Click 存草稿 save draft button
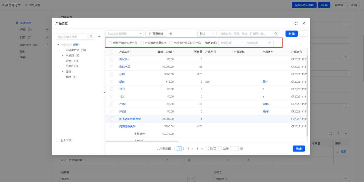The width and height of the screenshot is (364, 182). point(338,5)
